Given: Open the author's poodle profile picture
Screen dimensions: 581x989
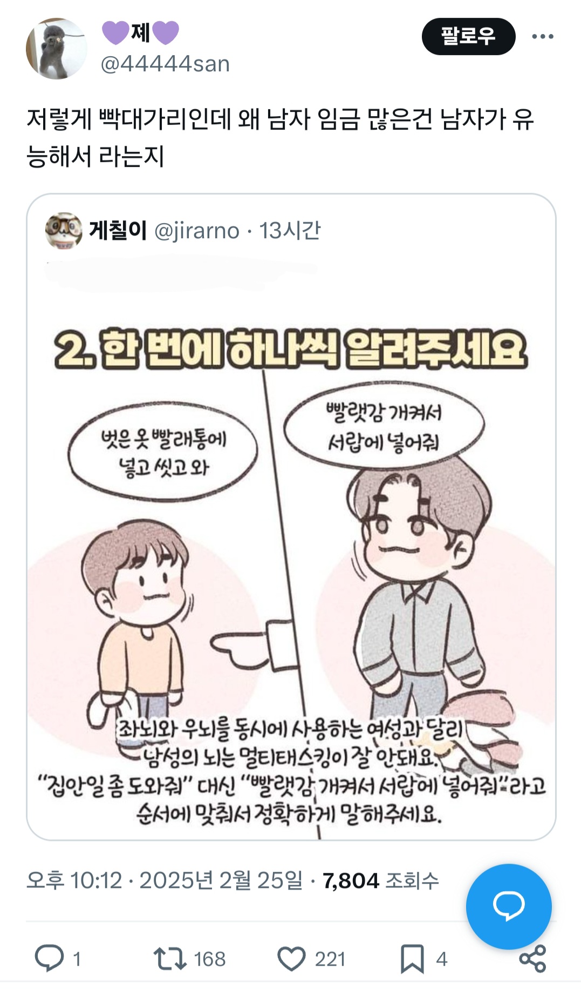Looking at the screenshot, I should [x=57, y=49].
